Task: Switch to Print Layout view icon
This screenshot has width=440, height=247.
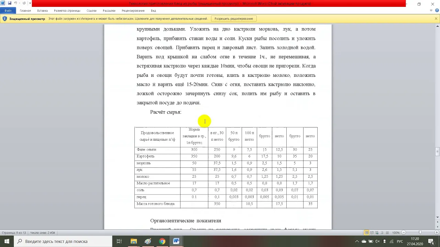Action: pyautogui.click(x=367, y=233)
